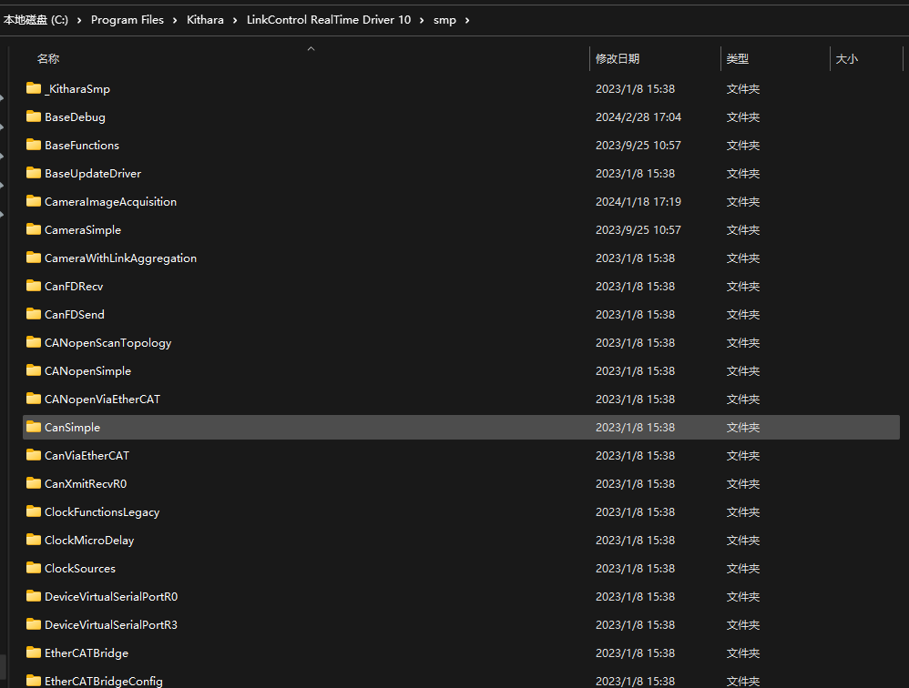Click the CANopenSimple folder icon

[34, 370]
